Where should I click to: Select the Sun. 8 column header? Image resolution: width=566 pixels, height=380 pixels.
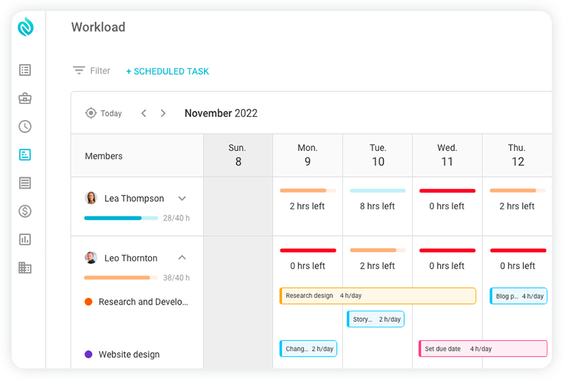click(x=238, y=155)
